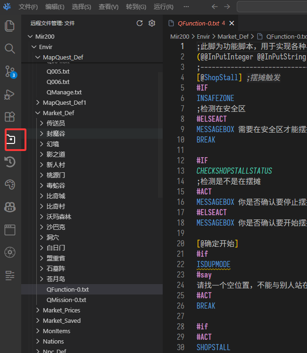Click the remote file manager folder icon
307x353 pixels.
click(10, 140)
